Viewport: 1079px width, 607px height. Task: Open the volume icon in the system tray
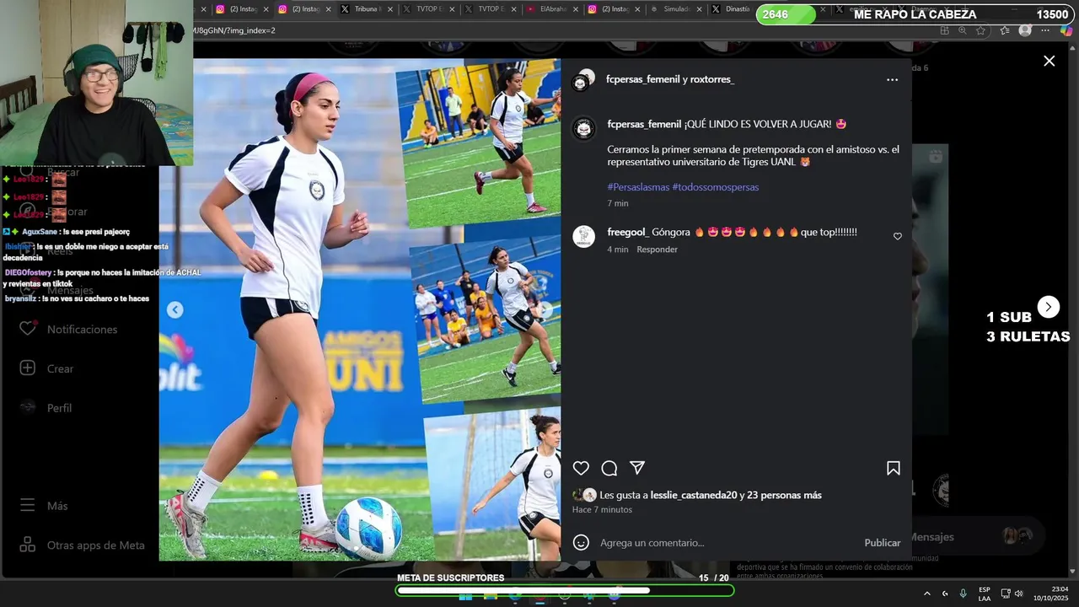pyautogui.click(x=1018, y=594)
